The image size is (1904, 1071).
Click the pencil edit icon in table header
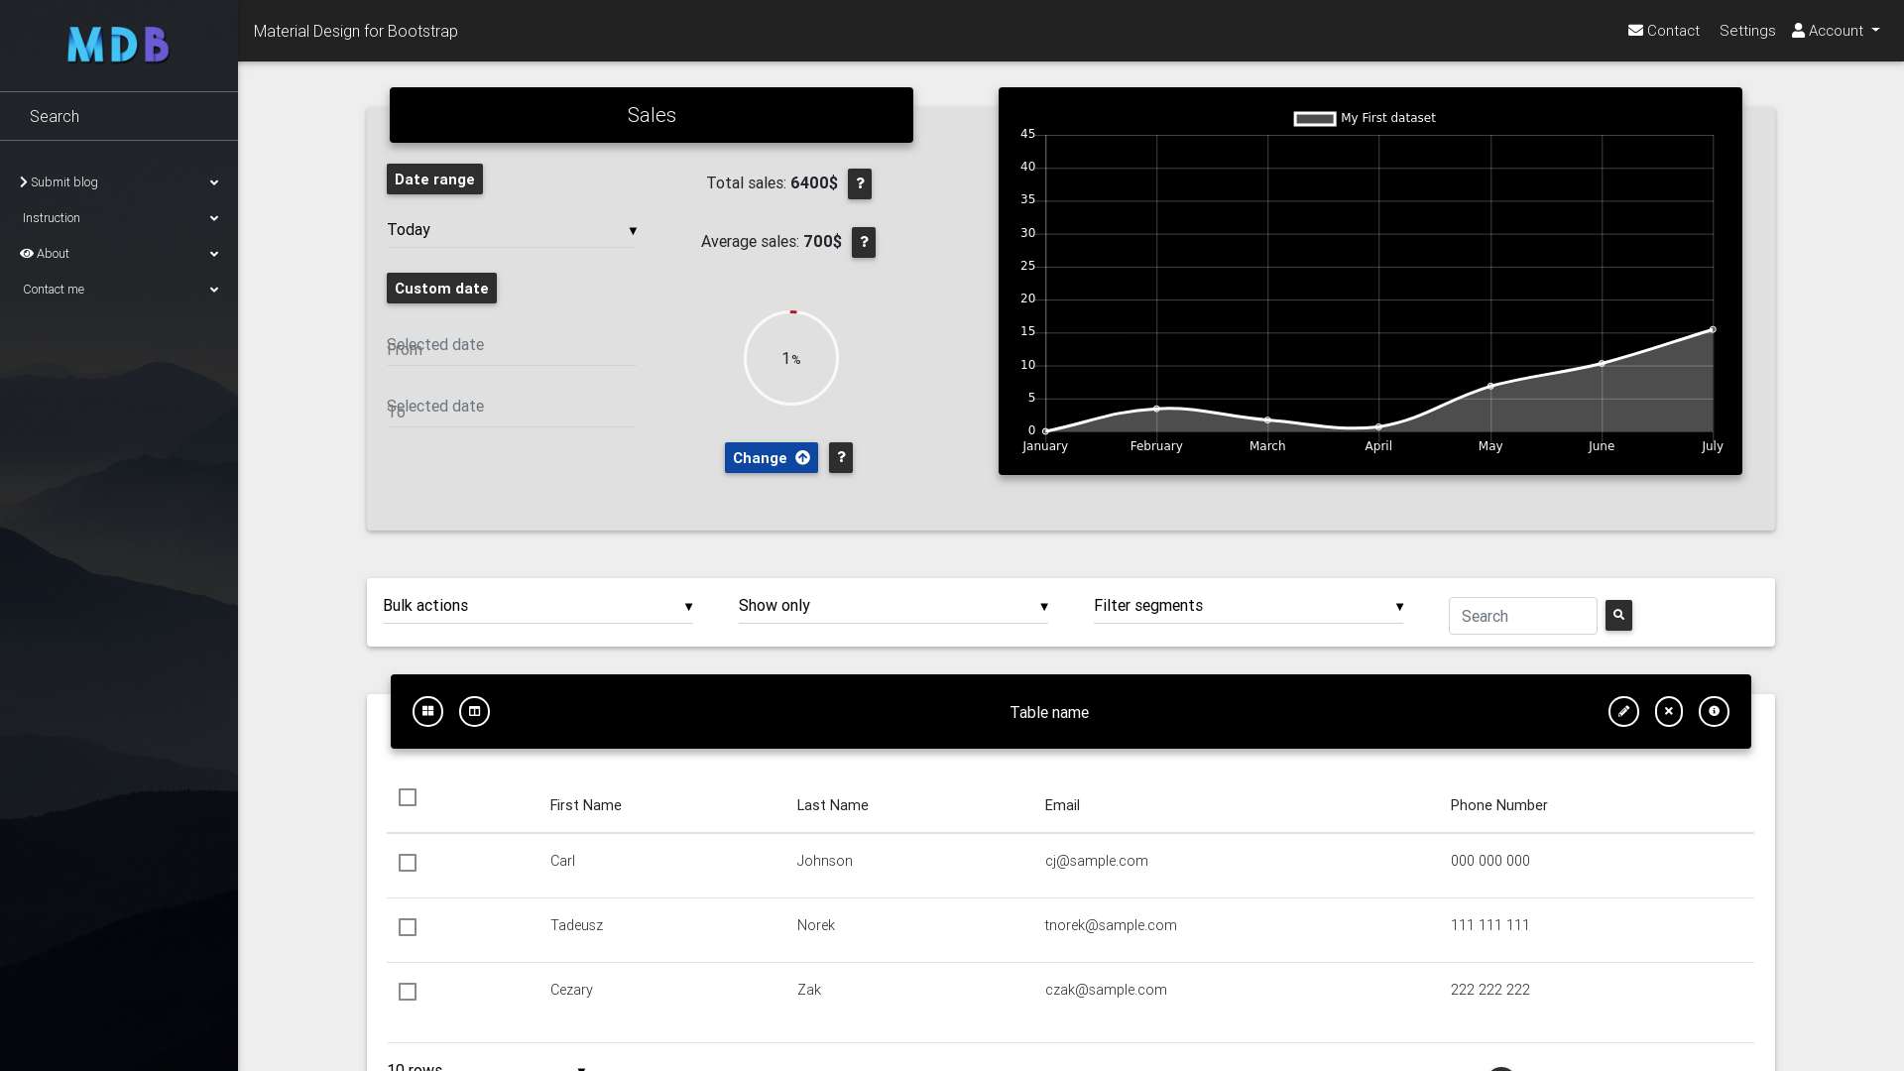pyautogui.click(x=1623, y=711)
